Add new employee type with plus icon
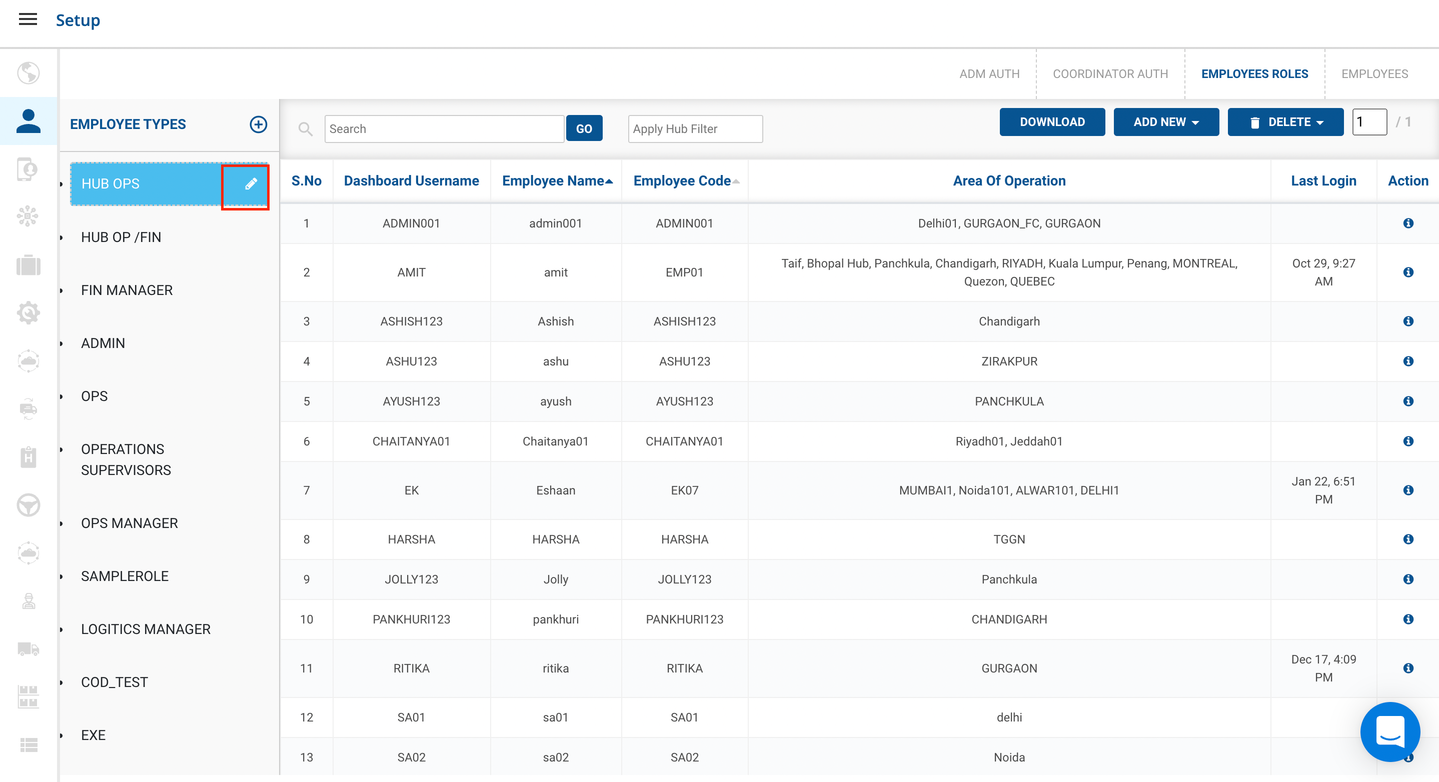The height and width of the screenshot is (782, 1439). coord(258,124)
